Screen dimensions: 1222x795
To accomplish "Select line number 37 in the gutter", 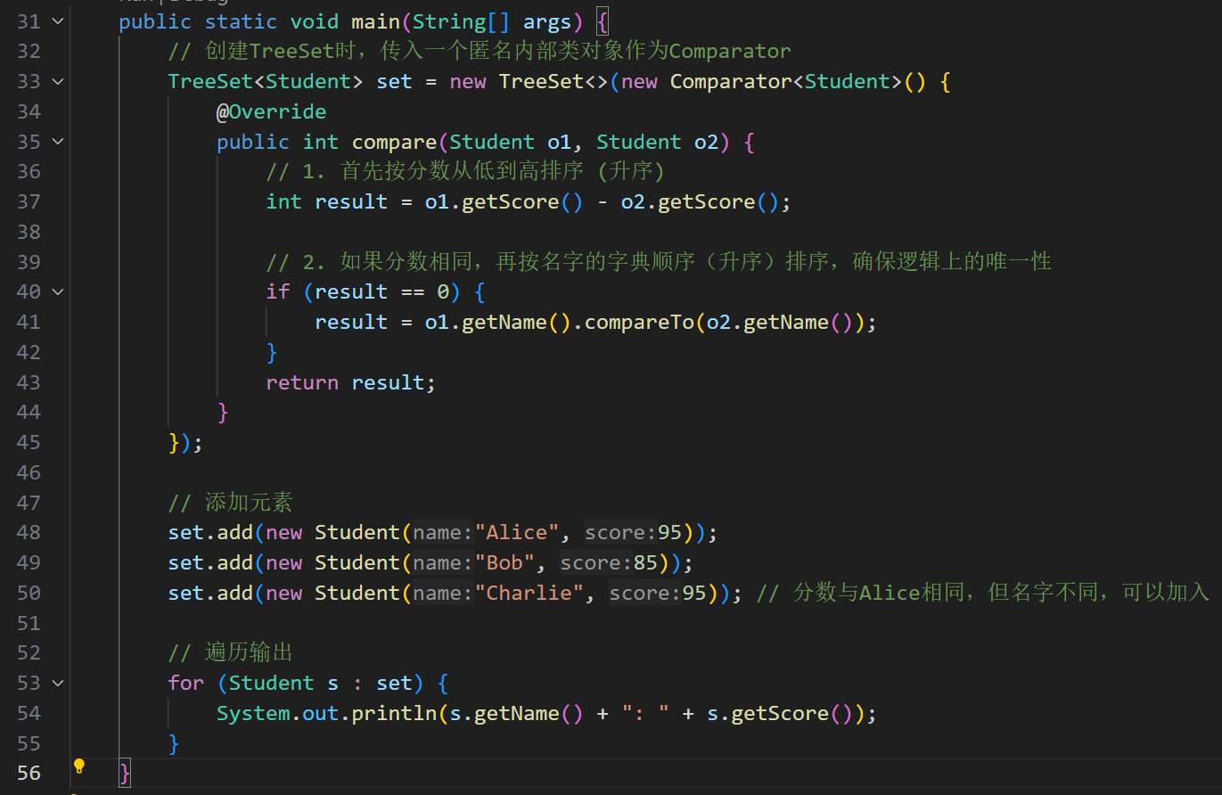I will click(29, 202).
